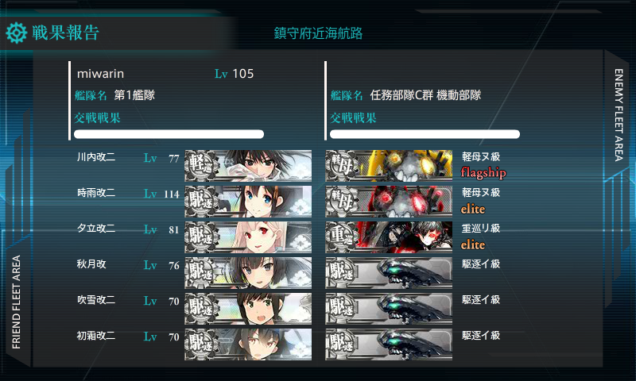Select the first 駆逐イ級 enemy banner

pos(389,272)
